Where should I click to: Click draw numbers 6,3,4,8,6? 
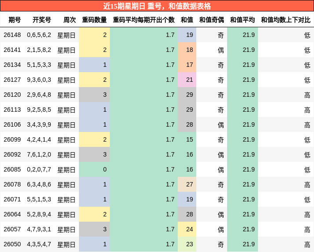pos(39,184)
